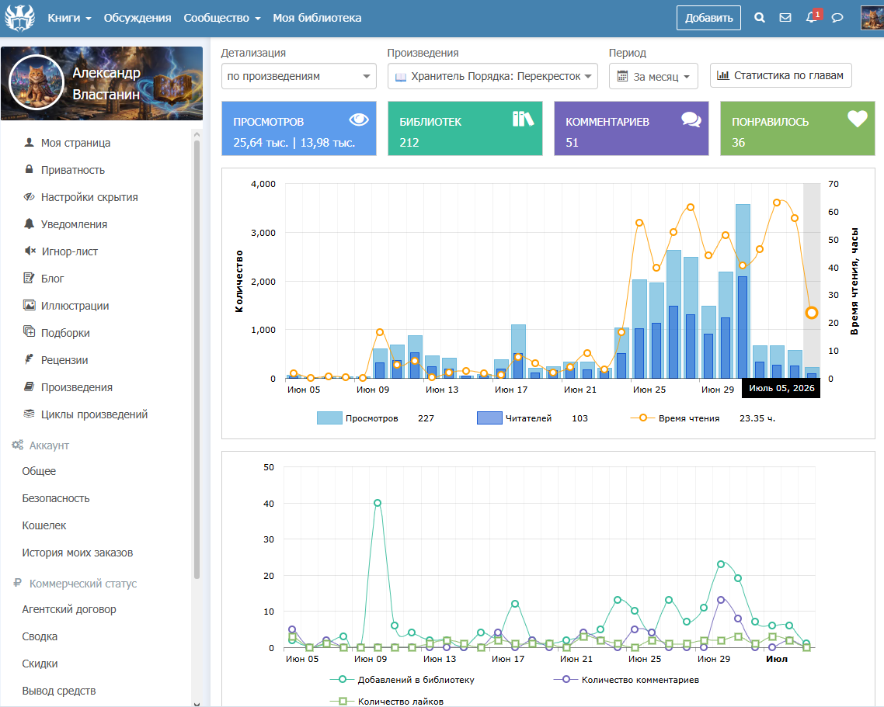
Task: Open the search magnifier icon
Action: (760, 18)
